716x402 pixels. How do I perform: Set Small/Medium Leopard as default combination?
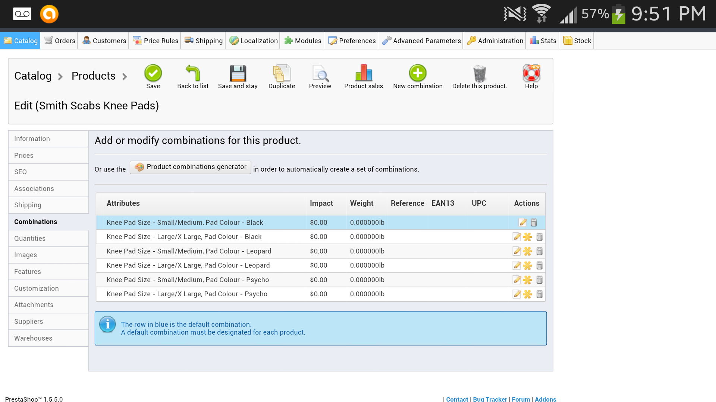tap(527, 251)
